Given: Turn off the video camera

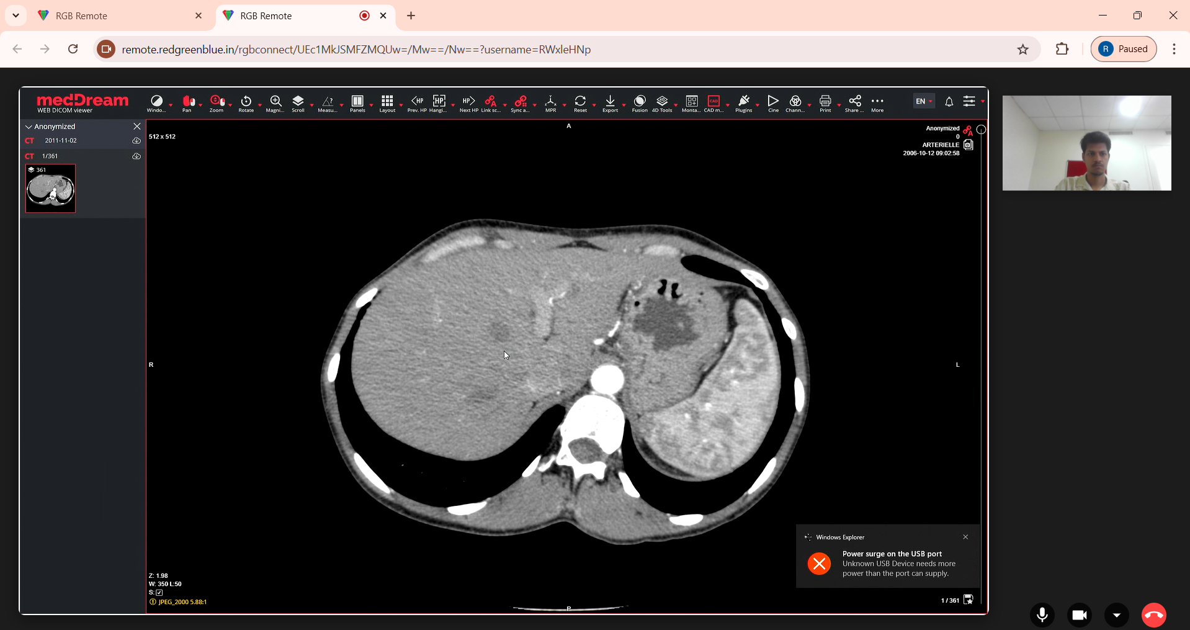Looking at the screenshot, I should click(x=1080, y=614).
